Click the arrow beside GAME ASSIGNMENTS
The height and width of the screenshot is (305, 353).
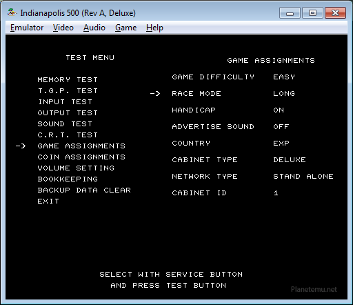[x=21, y=146]
